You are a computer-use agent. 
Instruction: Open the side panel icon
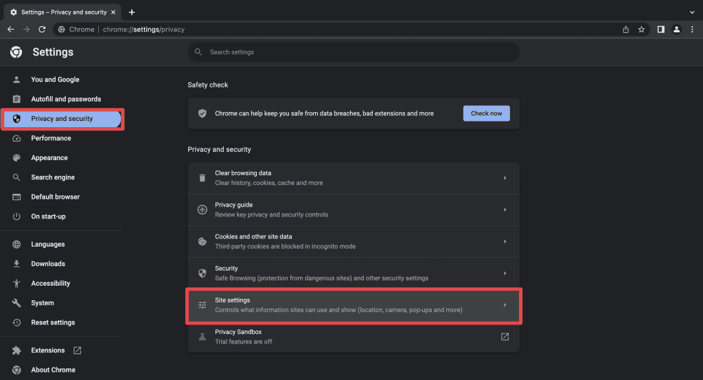(661, 30)
